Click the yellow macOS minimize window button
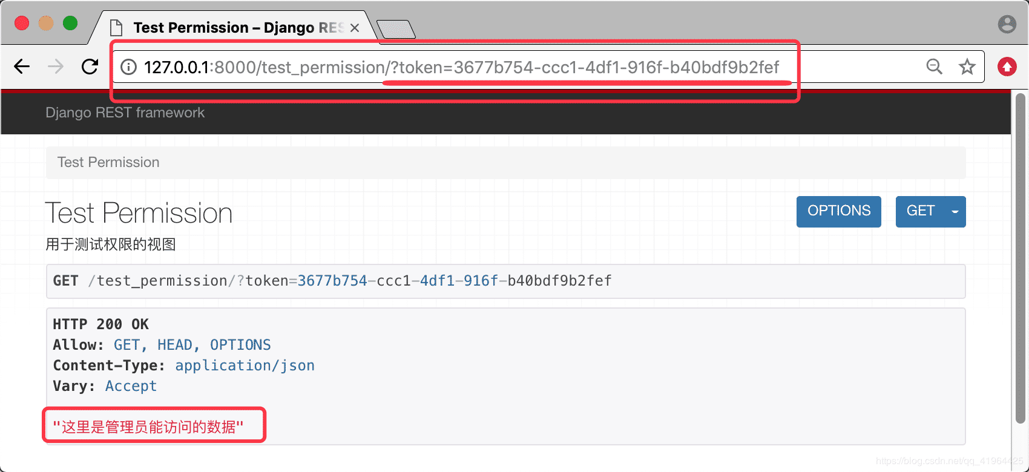Viewport: 1029px width, 472px height. (46, 23)
